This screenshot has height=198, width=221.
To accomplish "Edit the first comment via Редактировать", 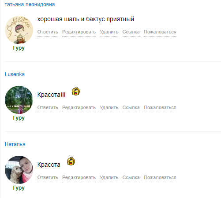I will (79, 32).
